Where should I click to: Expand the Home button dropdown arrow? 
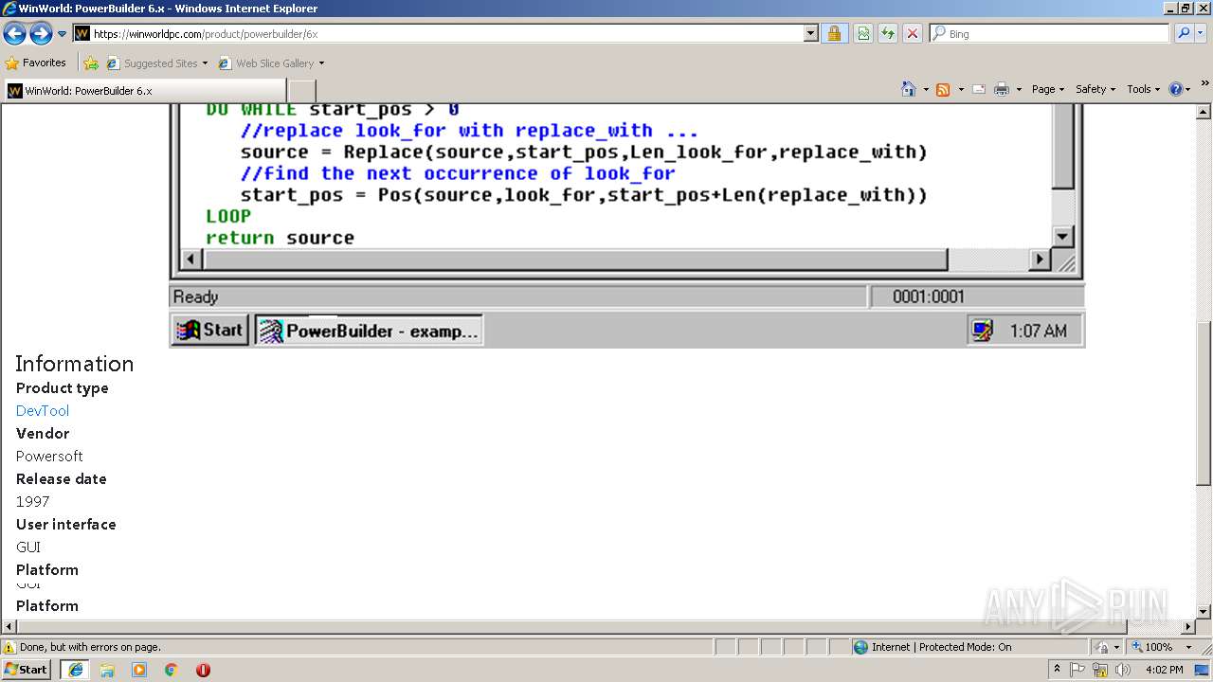[x=926, y=89]
